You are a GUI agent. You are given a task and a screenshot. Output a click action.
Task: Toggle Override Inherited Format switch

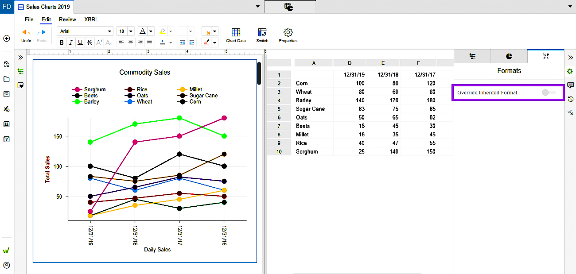tap(549, 93)
